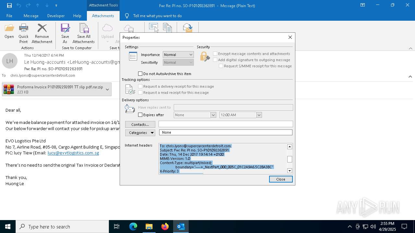Toggle Request a delivery receipt checkbox
415x233 pixels.
click(x=140, y=86)
